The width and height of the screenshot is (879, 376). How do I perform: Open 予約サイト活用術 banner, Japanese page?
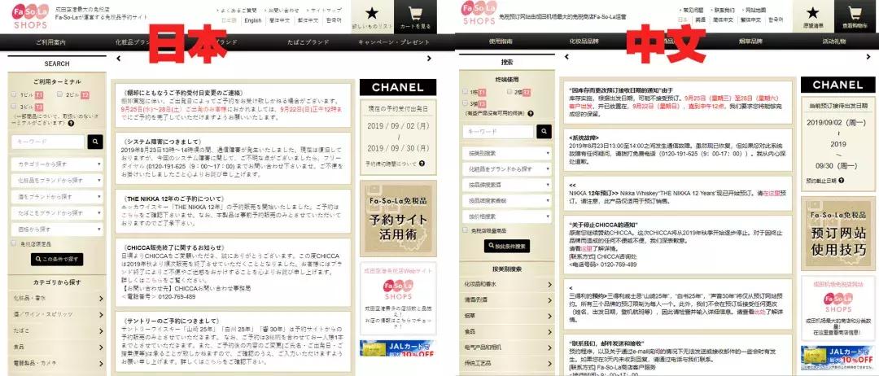(397, 217)
